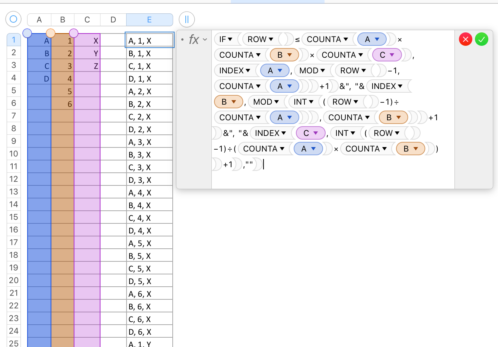Click cell E1 containing A, 1, X
Image resolution: width=498 pixels, height=347 pixels.
(x=149, y=41)
